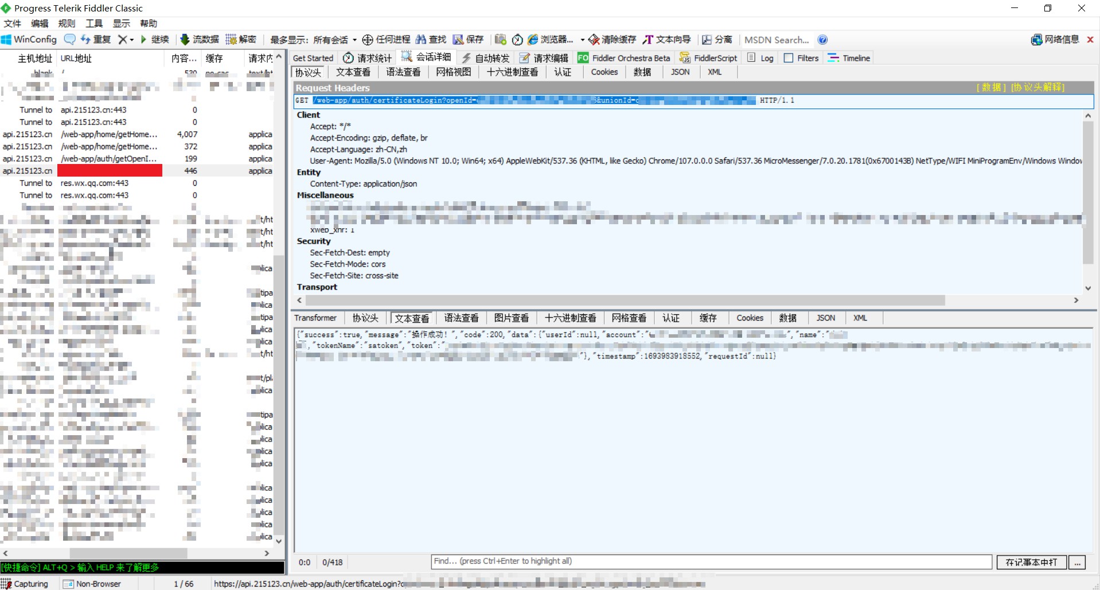Launch 浏览器 browser from toolbar
The width and height of the screenshot is (1100, 590).
tap(551, 40)
